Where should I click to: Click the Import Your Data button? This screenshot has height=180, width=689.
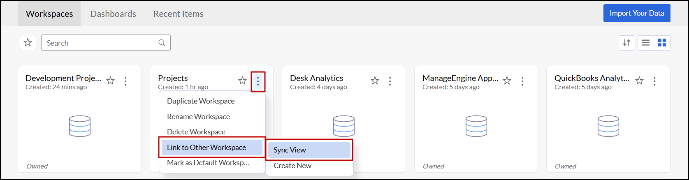[x=637, y=13]
